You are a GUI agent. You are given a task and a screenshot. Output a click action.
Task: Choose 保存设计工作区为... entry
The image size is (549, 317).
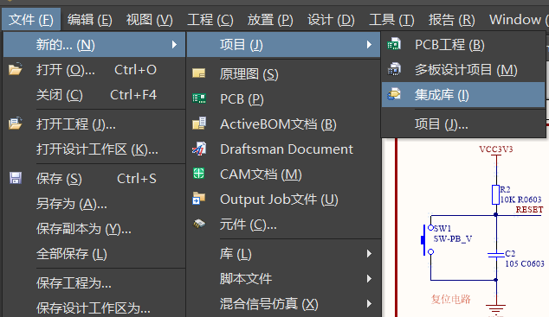[94, 307]
